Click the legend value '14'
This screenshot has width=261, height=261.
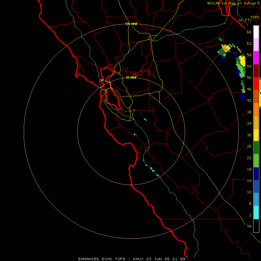pos(249,181)
